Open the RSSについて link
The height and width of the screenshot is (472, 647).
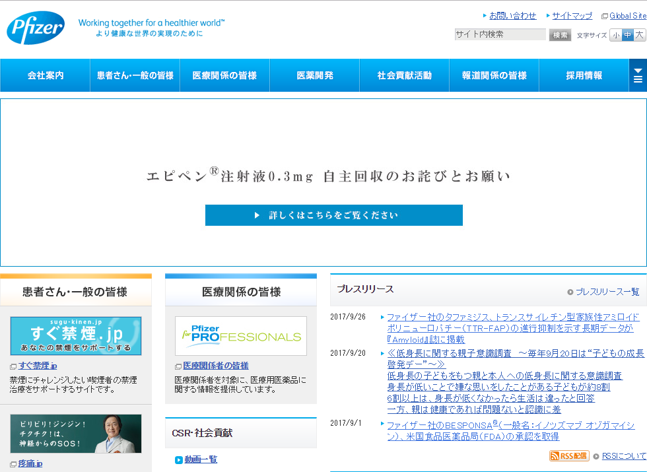tap(625, 456)
